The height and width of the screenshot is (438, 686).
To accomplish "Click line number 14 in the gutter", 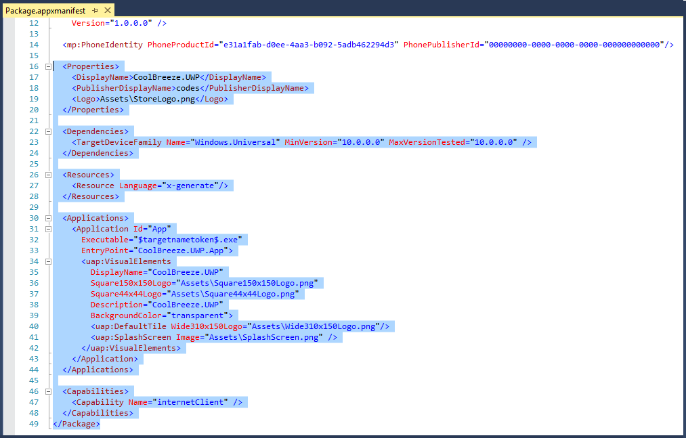I will point(34,45).
